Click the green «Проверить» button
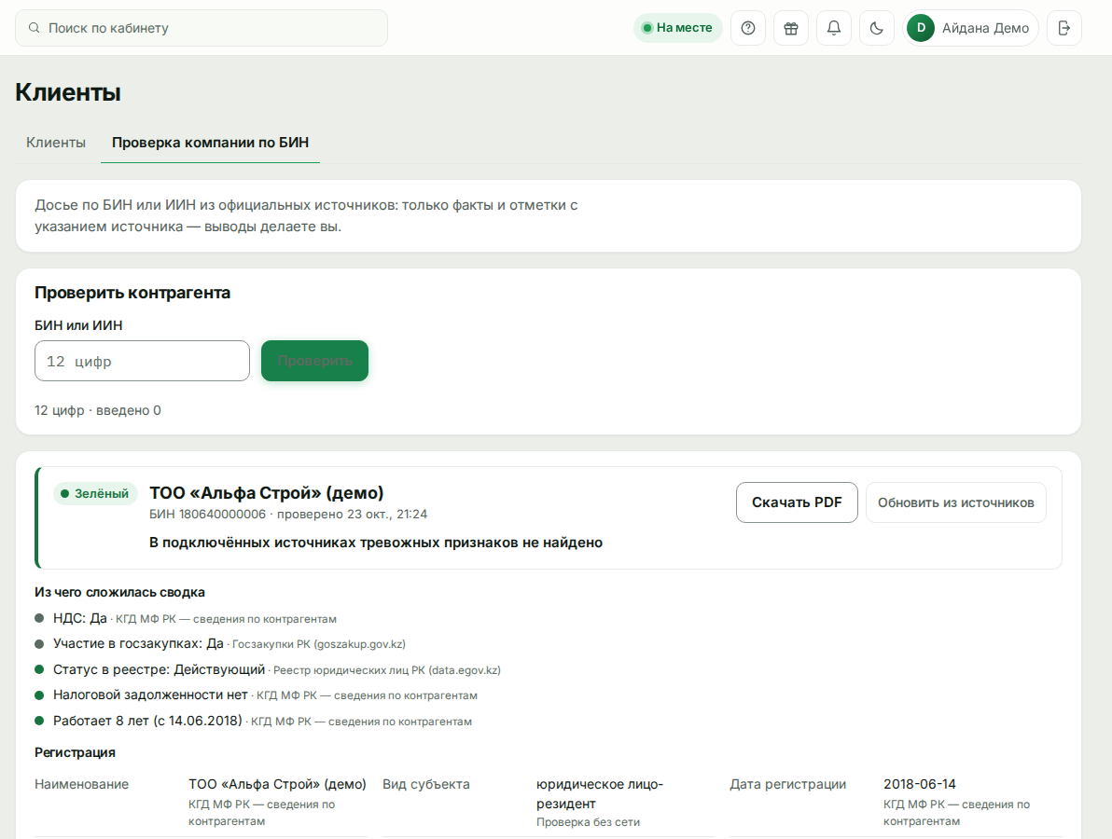Screen dimensions: 1112x839 (x=315, y=361)
